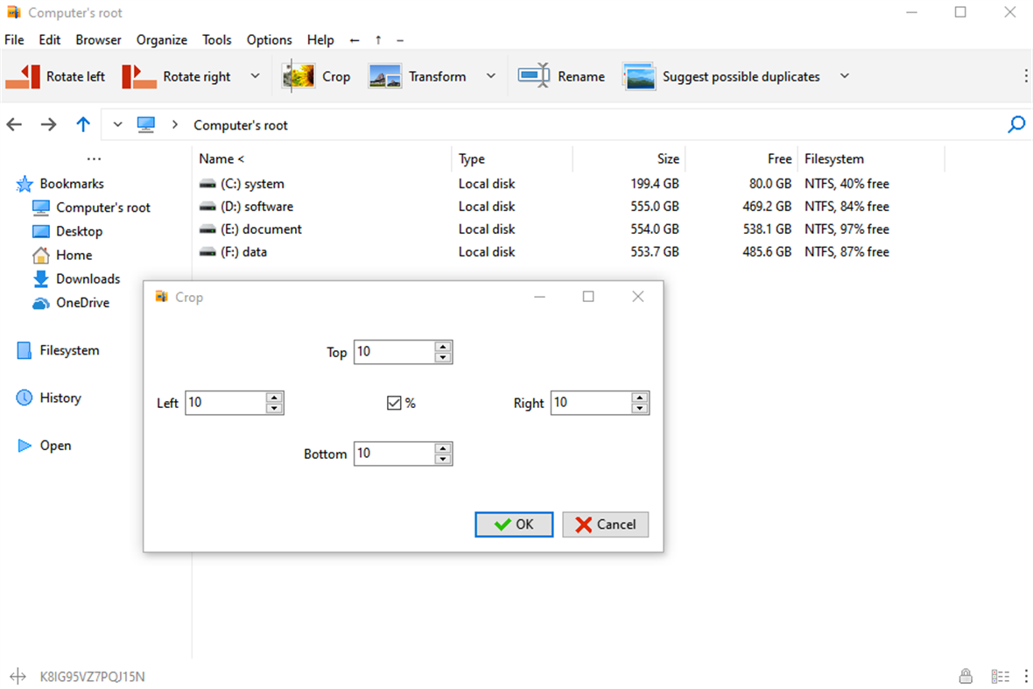
Task: Click the lock icon in status bar
Action: pyautogui.click(x=966, y=676)
